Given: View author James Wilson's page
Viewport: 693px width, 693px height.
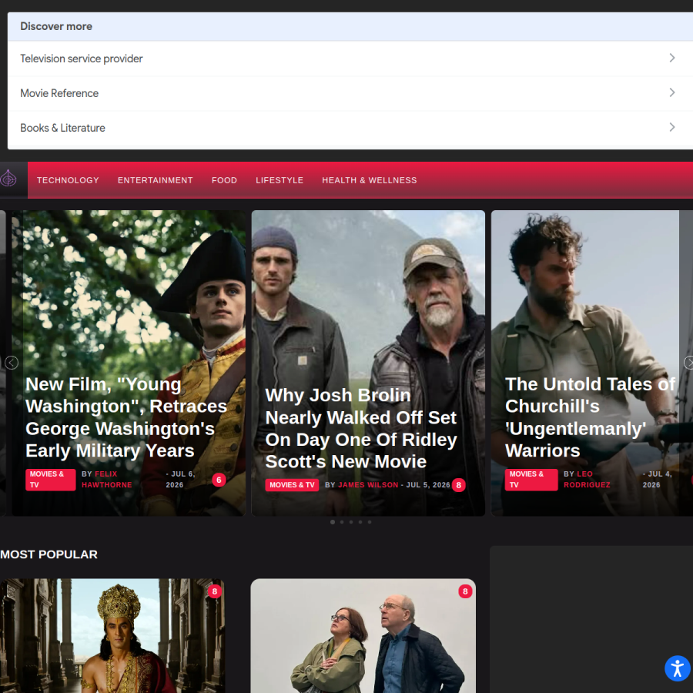Looking at the screenshot, I should point(368,485).
